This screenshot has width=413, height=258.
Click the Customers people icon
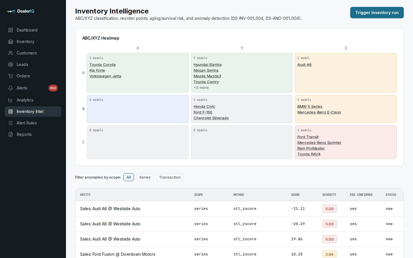click(x=11, y=53)
